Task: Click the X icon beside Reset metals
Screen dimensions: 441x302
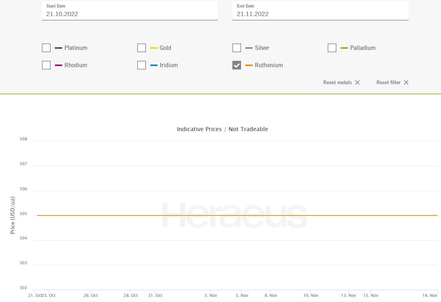Action: pos(357,82)
